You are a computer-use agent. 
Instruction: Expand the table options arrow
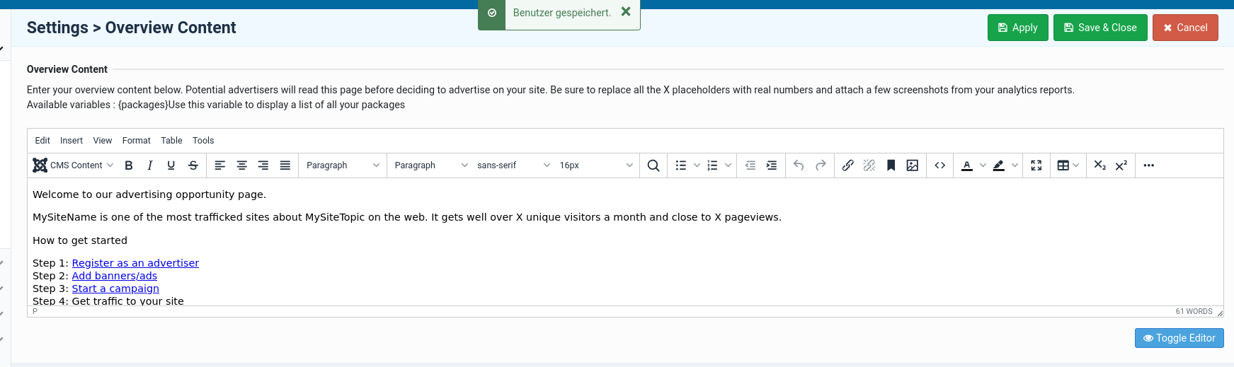pos(1076,165)
